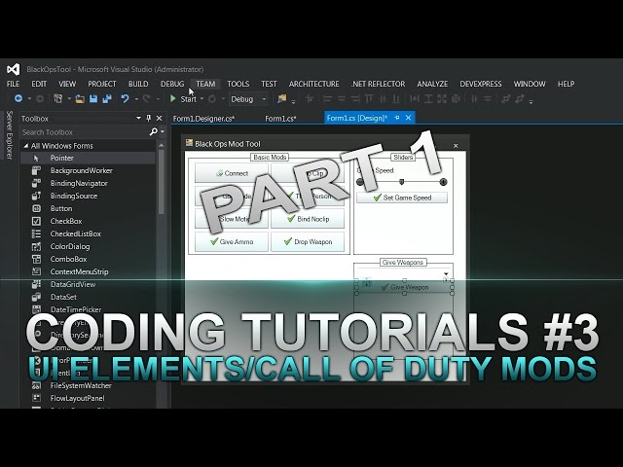Close the Form1.cs [Design] tab
623x467 pixels.
pos(408,118)
